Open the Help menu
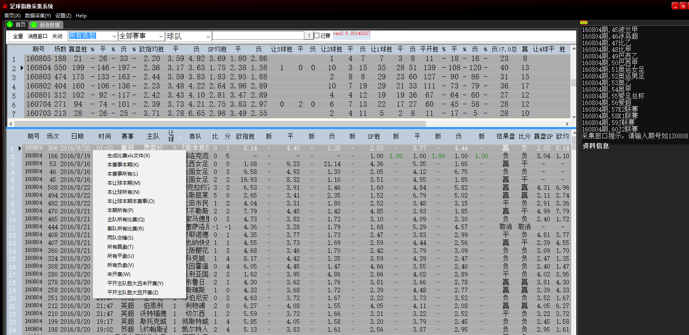The image size is (689, 335). [81, 16]
